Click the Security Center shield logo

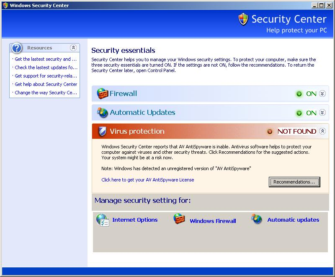tap(243, 19)
